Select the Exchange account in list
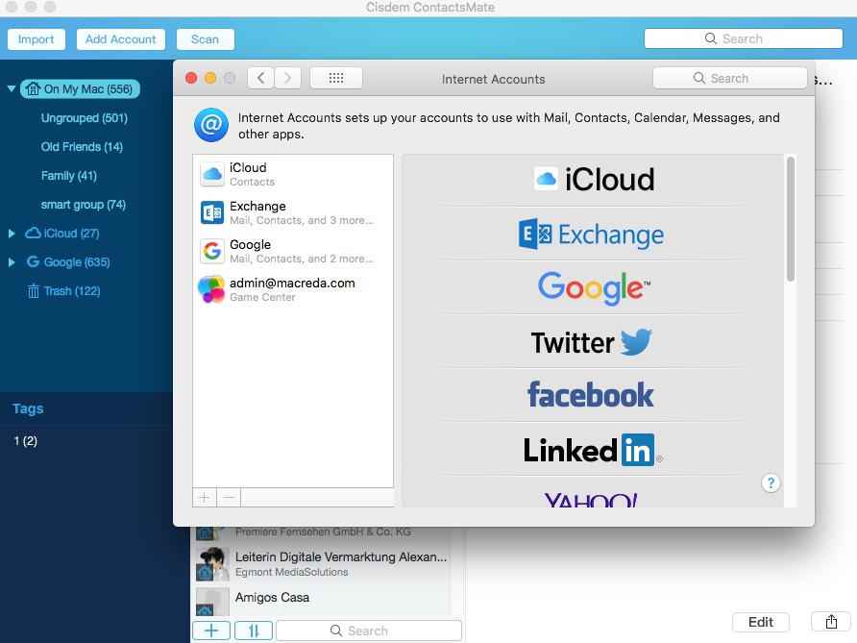857x643 pixels. [x=293, y=212]
